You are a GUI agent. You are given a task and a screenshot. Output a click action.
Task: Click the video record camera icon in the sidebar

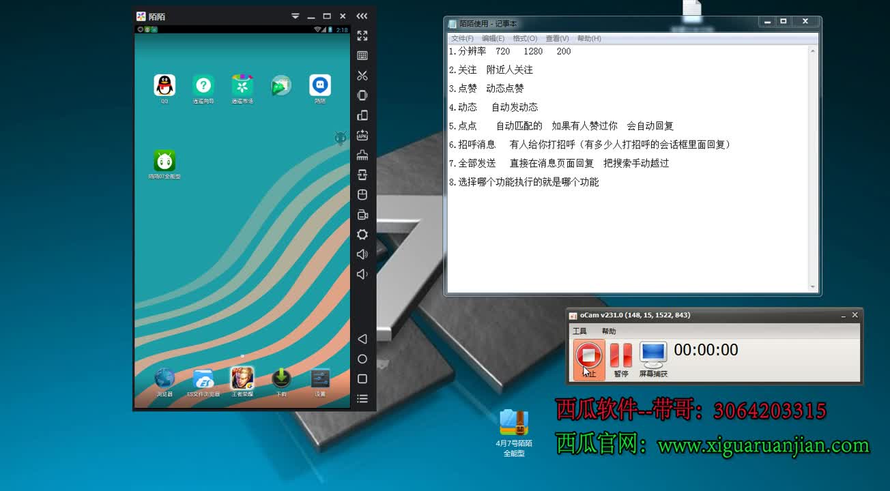coord(362,215)
